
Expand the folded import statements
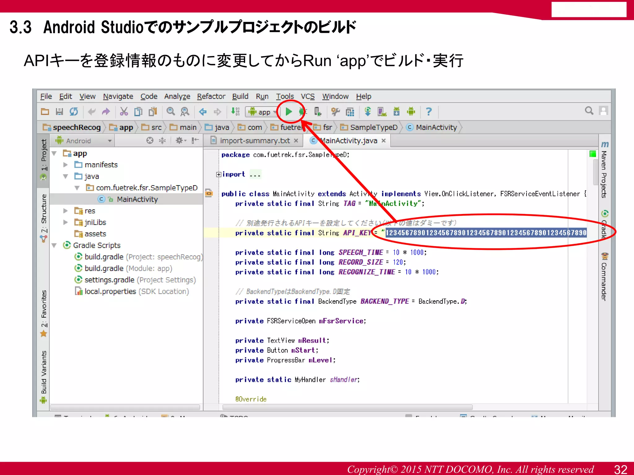(219, 174)
